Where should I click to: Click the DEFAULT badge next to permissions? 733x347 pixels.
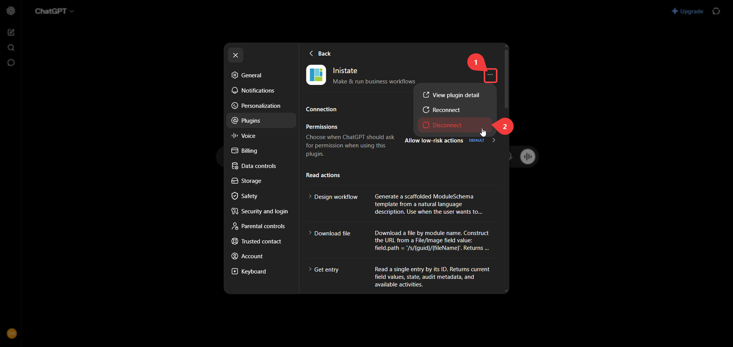point(476,141)
